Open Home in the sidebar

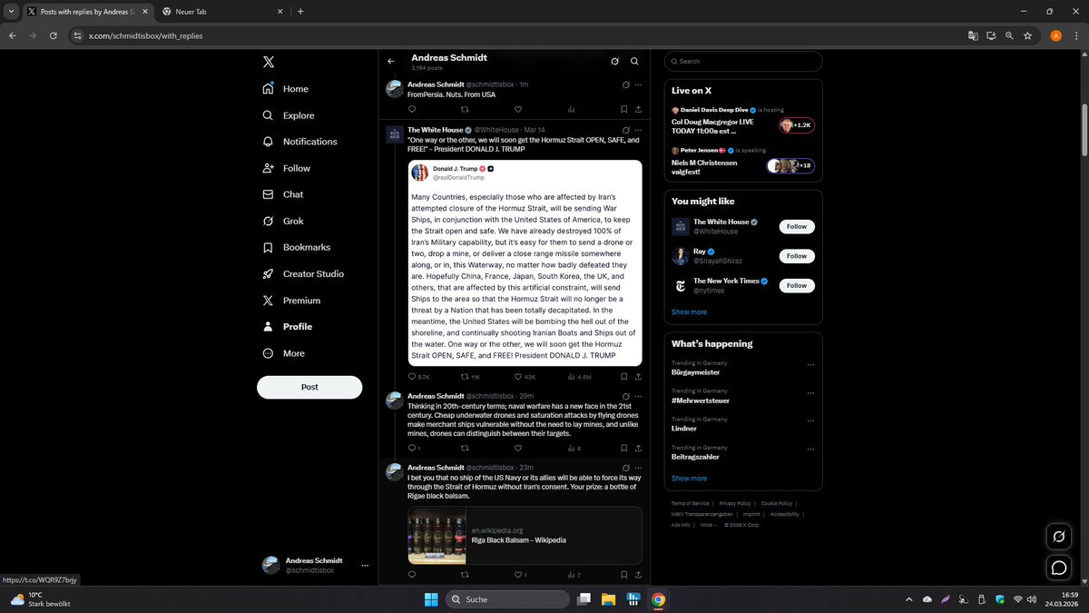[285, 89]
